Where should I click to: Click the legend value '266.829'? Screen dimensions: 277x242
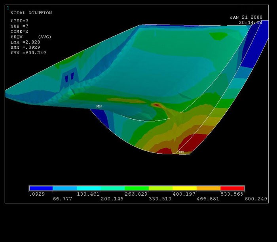pyautogui.click(x=136, y=194)
